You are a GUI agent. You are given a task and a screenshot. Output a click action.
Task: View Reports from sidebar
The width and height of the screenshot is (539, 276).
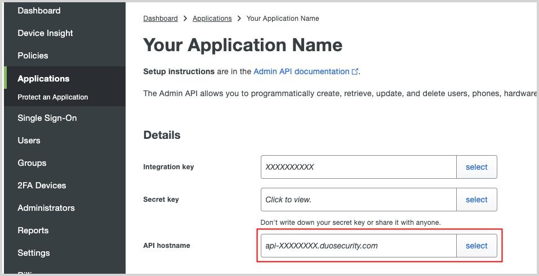(x=33, y=230)
